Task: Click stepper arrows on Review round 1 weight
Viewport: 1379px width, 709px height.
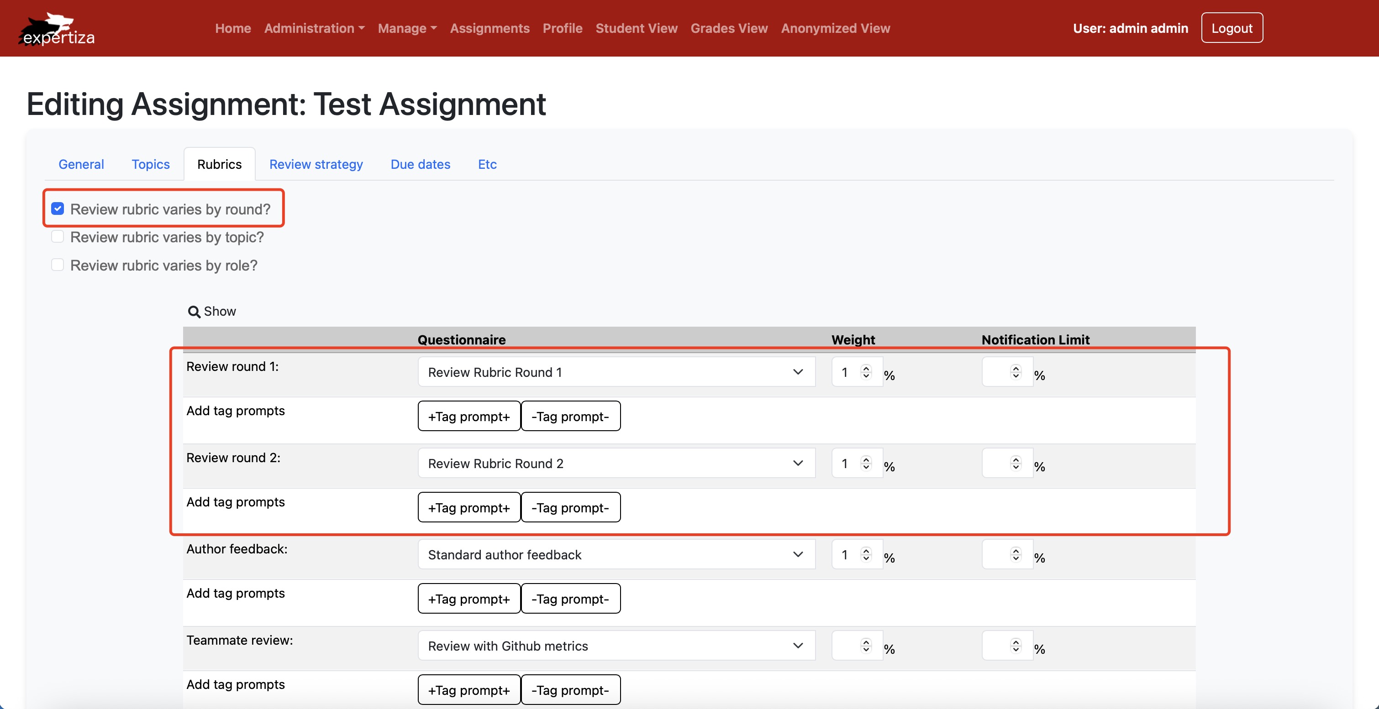Action: pos(866,372)
